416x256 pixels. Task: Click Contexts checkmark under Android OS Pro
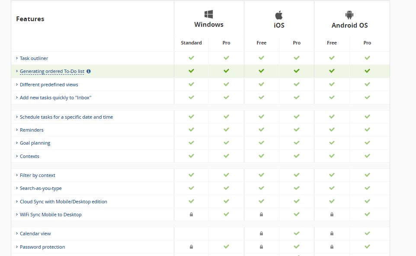367,156
